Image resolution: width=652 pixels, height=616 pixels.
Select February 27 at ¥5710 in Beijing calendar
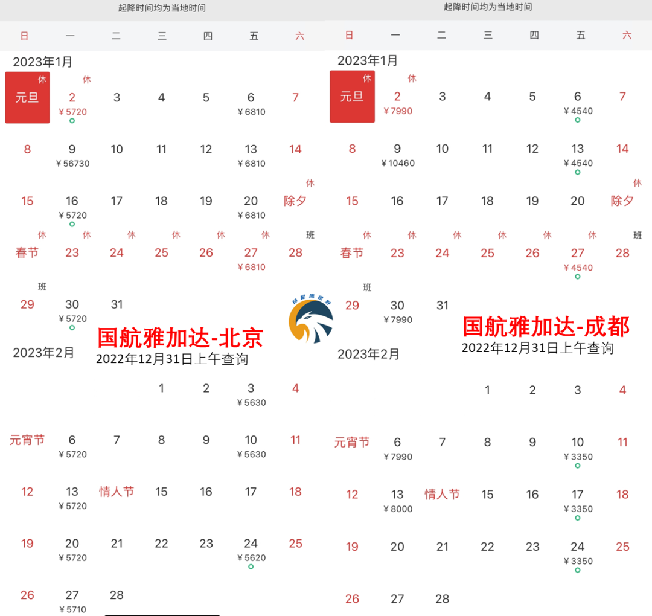(x=72, y=602)
